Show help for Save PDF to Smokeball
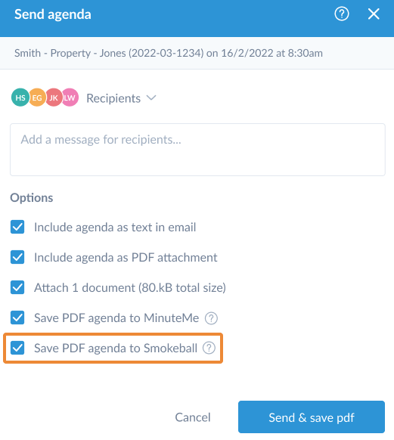 [x=209, y=348]
